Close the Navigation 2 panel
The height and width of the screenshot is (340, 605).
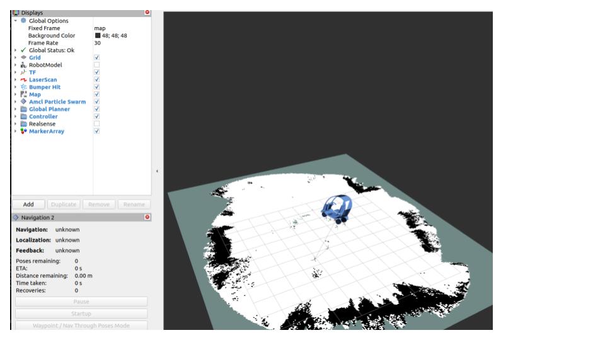tap(147, 217)
